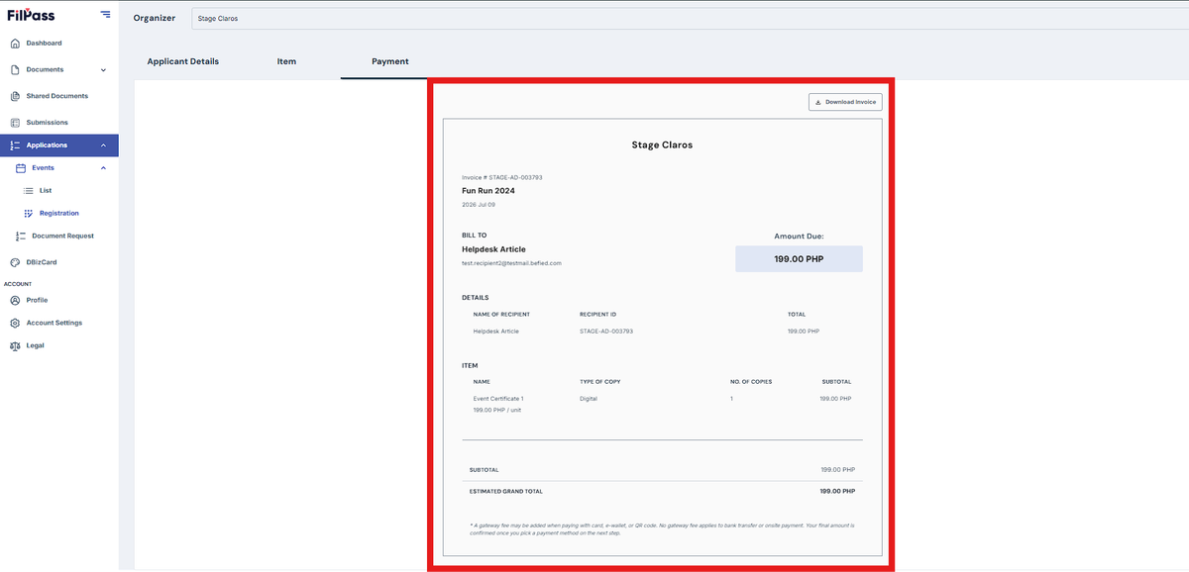This screenshot has height=572, width=1189.
Task: Click the gateway fee footnote text
Action: (x=662, y=528)
